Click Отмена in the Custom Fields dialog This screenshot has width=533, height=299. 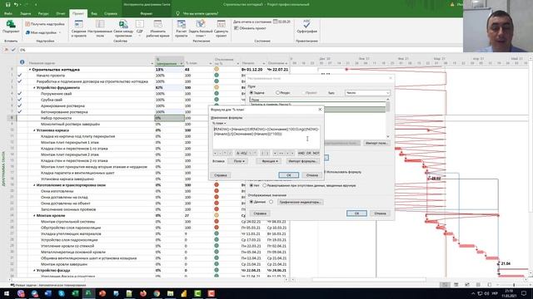point(380,213)
